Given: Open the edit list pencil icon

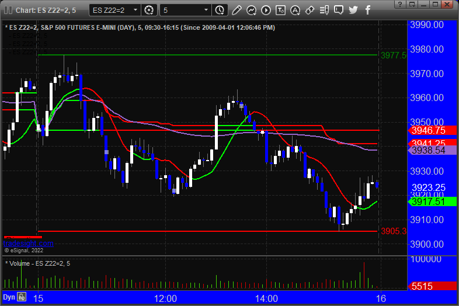Looking at the screenshot, I should pos(324,11).
